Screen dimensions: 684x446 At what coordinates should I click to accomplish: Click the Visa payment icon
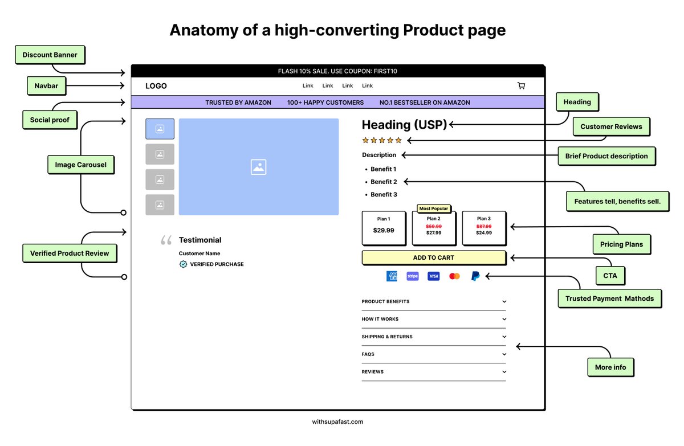click(434, 276)
